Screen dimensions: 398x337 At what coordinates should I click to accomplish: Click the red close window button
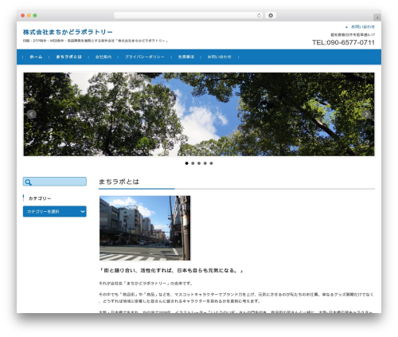tap(23, 15)
